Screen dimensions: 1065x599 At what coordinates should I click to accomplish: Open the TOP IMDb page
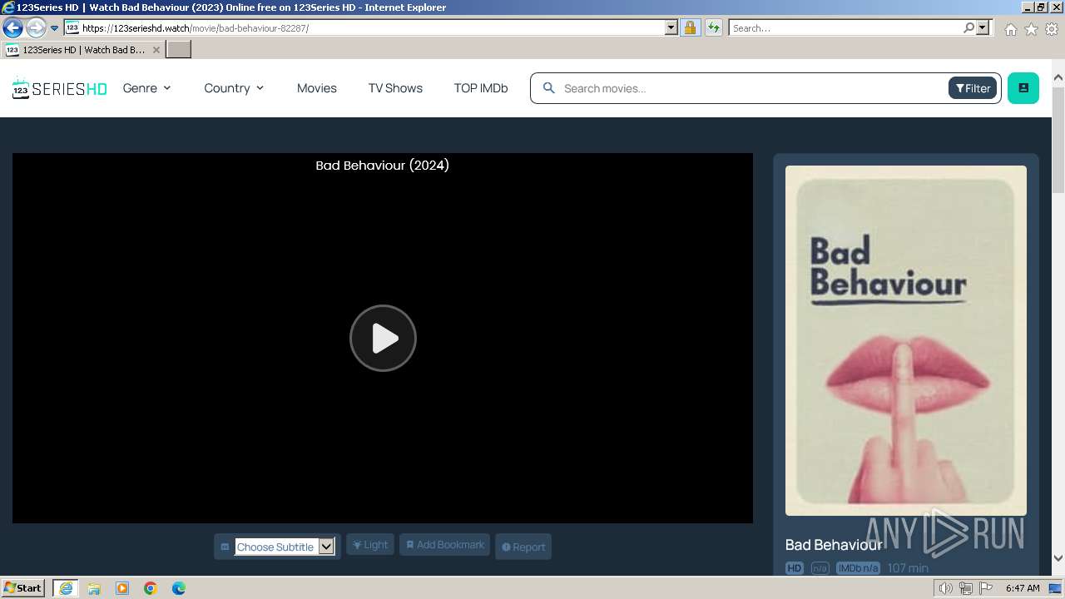[x=481, y=88]
